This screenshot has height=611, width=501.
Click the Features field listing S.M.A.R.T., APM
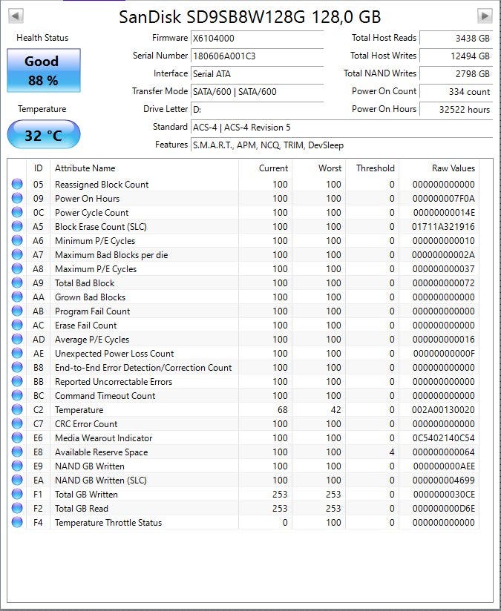click(342, 145)
